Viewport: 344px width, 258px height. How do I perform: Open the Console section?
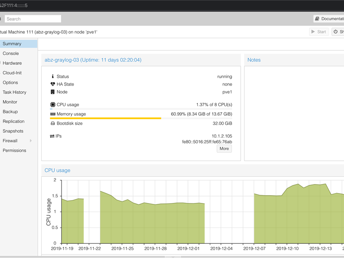(11, 53)
